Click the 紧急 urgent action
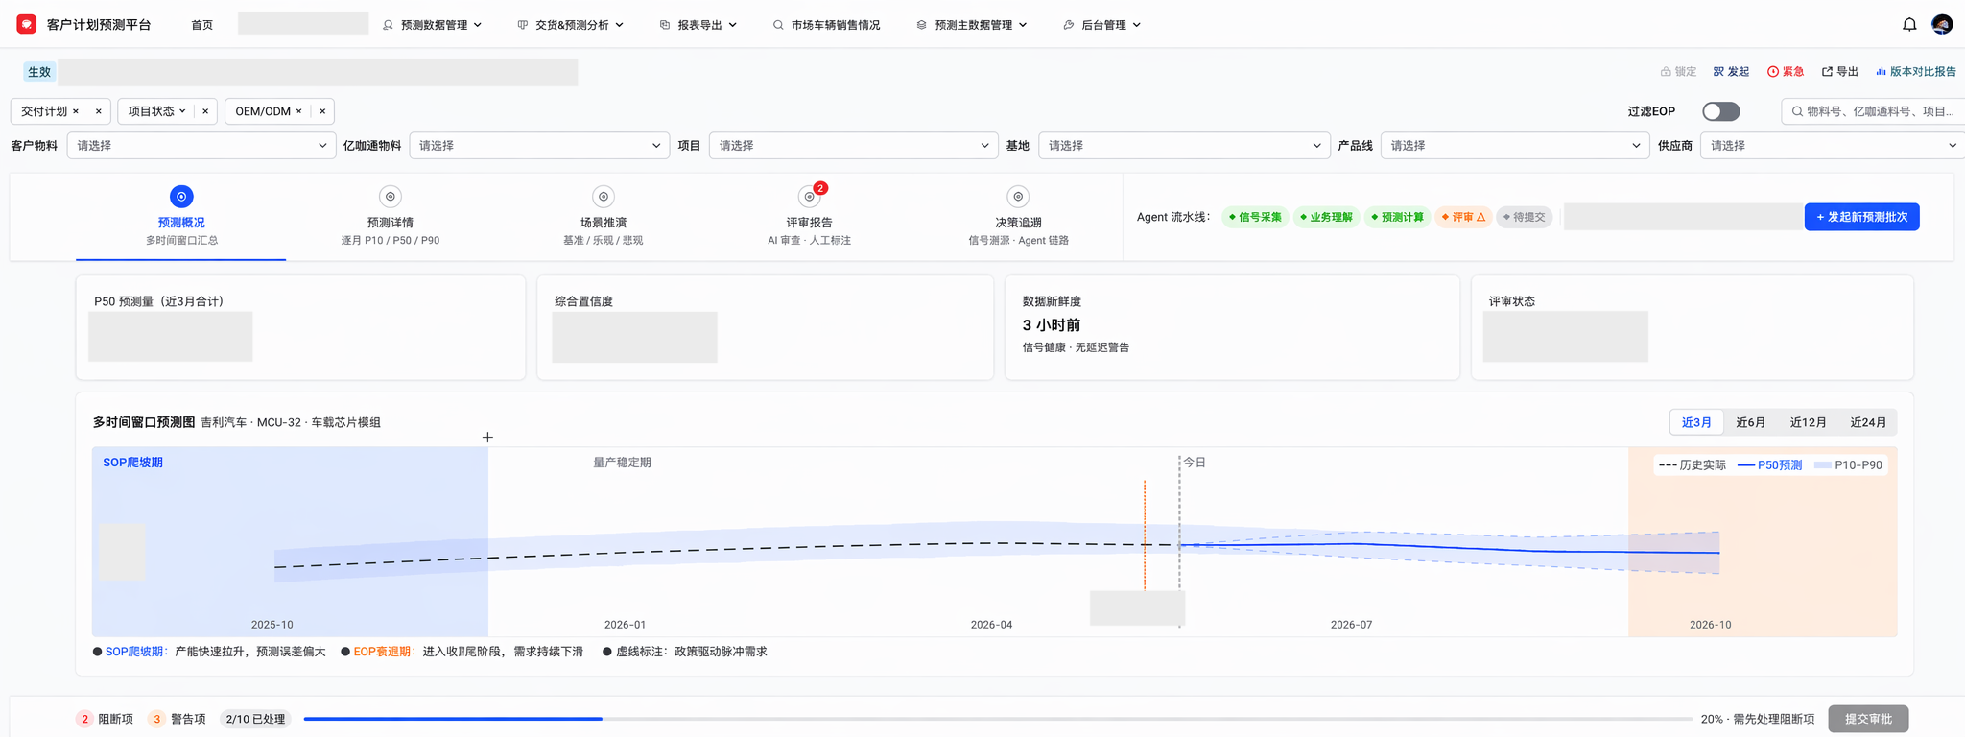Image resolution: width=1965 pixels, height=737 pixels. click(x=1786, y=72)
